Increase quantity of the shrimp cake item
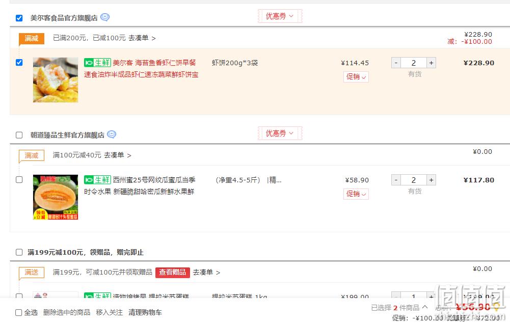Image resolution: width=510 pixels, height=325 pixels. [x=432, y=63]
